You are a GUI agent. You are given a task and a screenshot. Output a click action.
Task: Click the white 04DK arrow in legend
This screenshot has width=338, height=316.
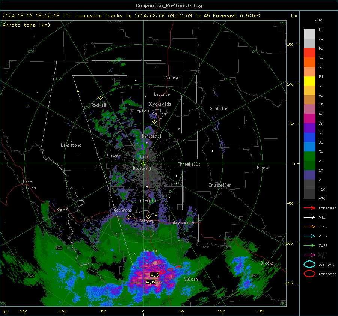[x=309, y=218]
